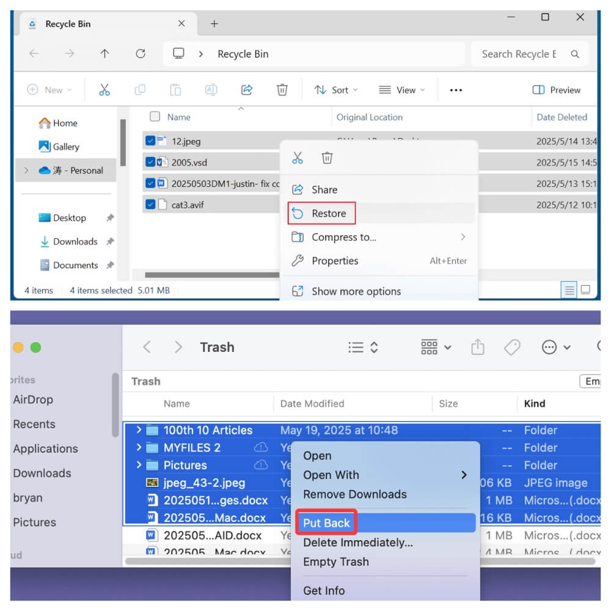Select Restore from the context menu

[x=328, y=213]
